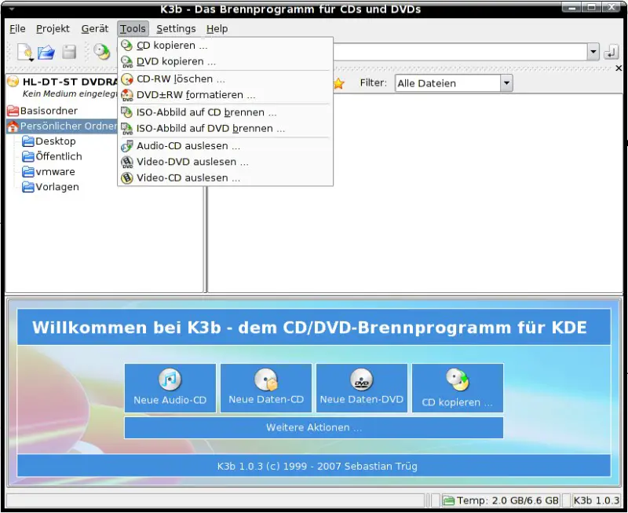This screenshot has width=628, height=513.
Task: Click the Open Project folder icon
Action: (x=46, y=52)
